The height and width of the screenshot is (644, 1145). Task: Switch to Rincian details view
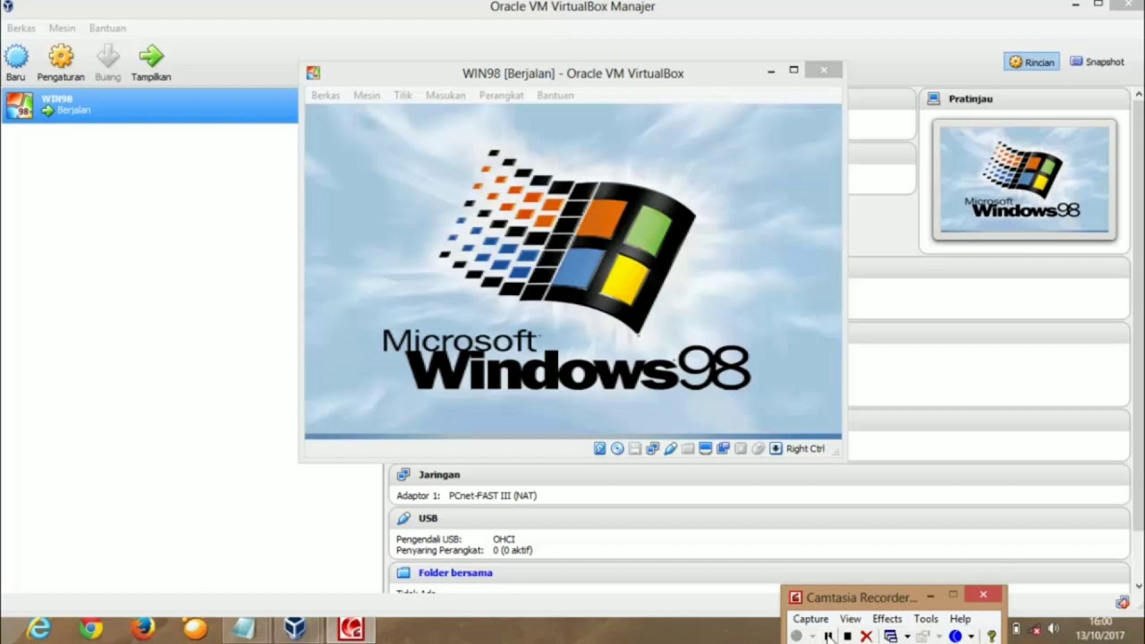1031,62
